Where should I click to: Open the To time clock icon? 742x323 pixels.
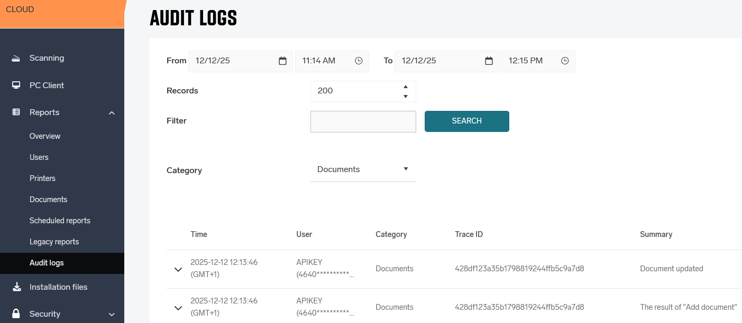click(565, 61)
